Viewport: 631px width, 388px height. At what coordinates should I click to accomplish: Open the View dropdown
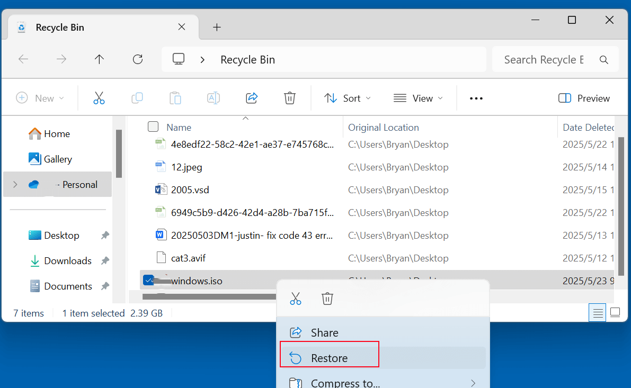coord(418,98)
